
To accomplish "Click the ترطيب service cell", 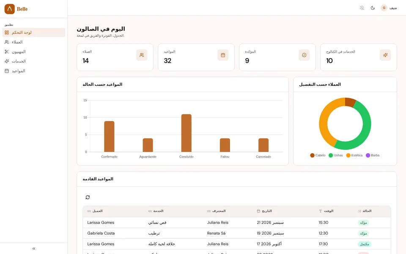I will [x=154, y=233].
